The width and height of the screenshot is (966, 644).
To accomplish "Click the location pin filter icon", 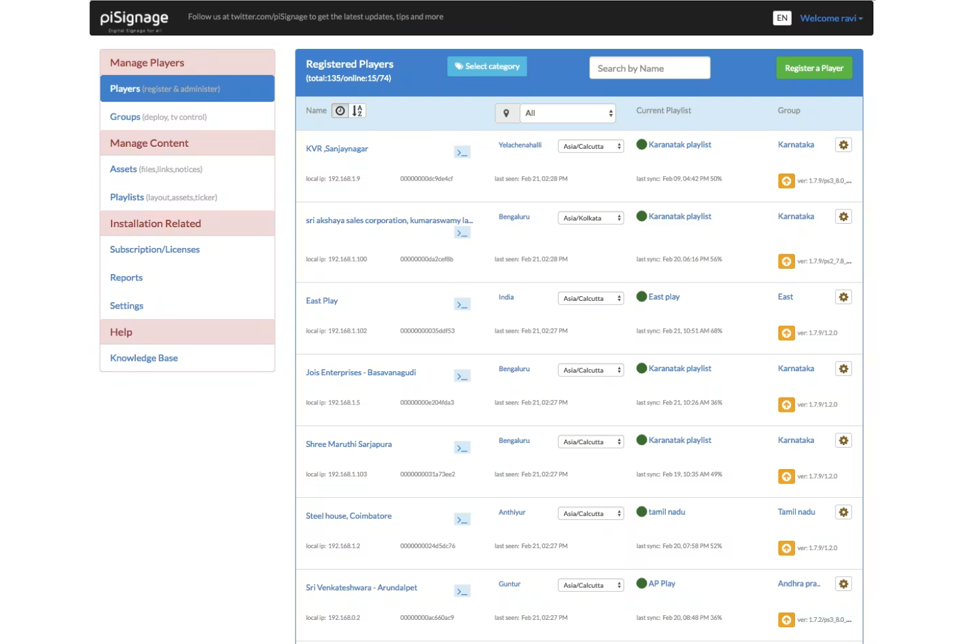I will 506,113.
